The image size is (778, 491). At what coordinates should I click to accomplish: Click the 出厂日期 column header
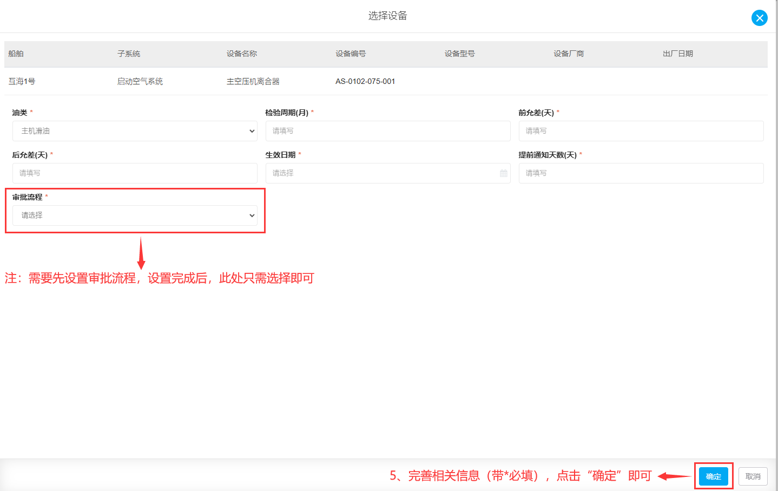(678, 54)
